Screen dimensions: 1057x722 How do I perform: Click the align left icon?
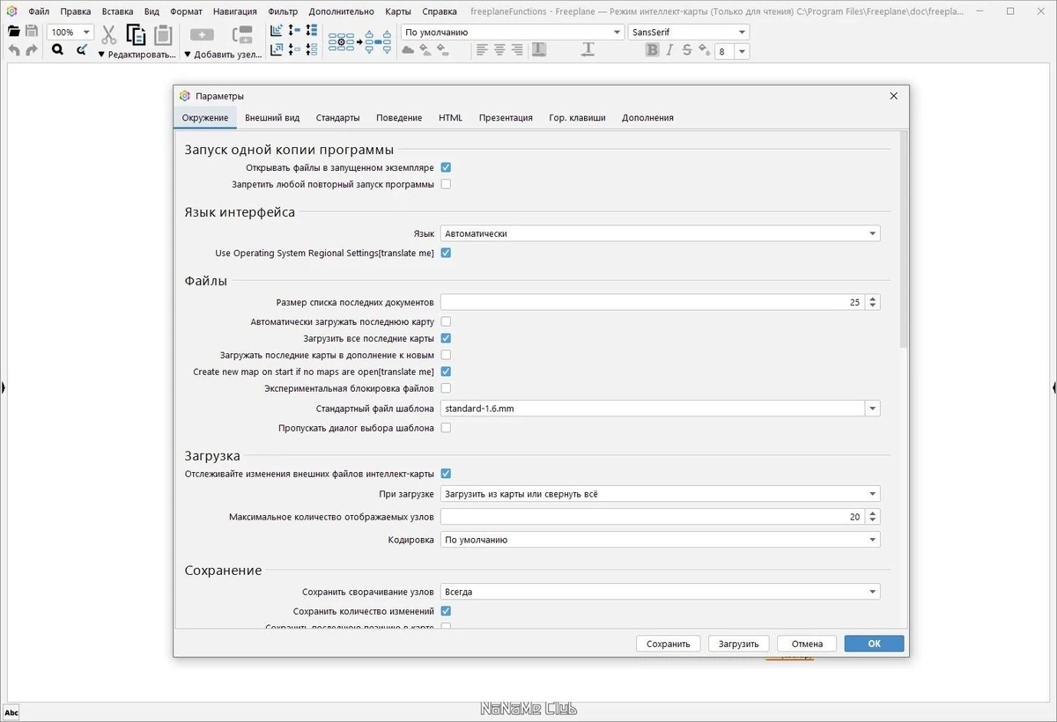point(482,50)
